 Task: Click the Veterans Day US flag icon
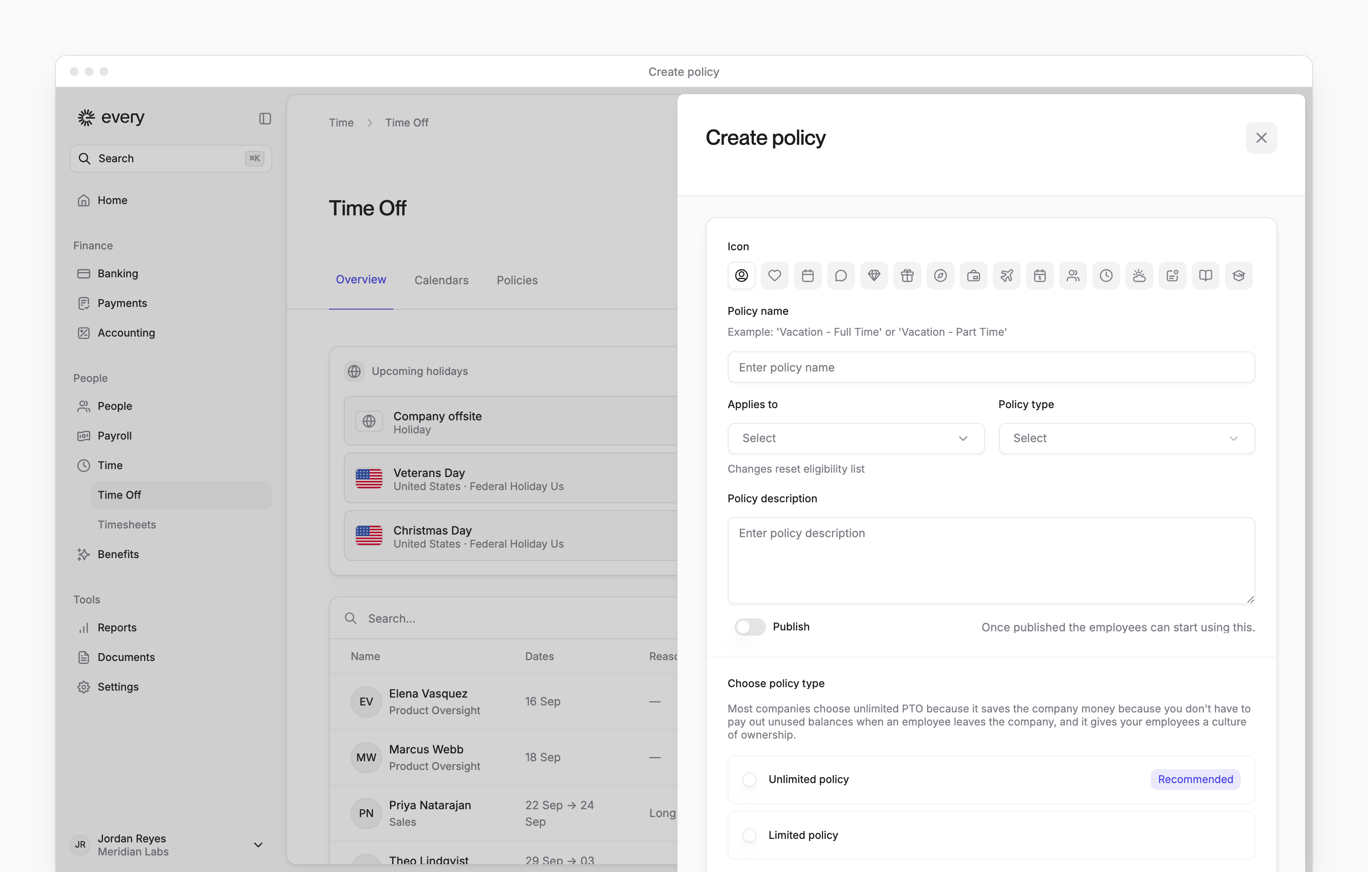coord(369,479)
